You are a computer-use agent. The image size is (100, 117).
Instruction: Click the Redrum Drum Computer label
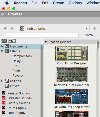click(x=72, y=85)
